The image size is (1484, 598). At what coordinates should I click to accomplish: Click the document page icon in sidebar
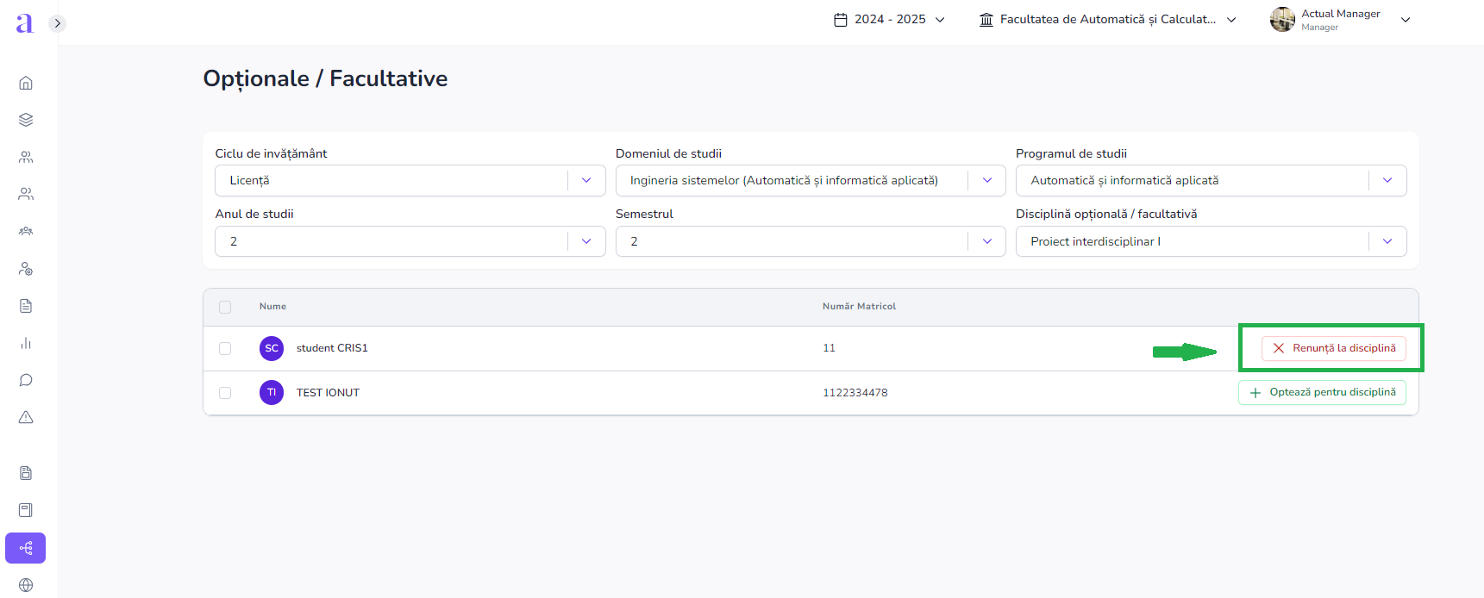26,306
